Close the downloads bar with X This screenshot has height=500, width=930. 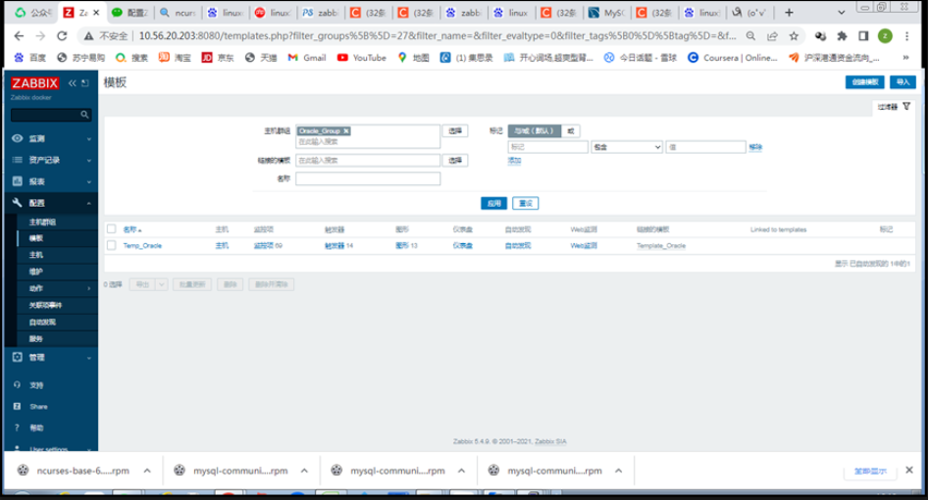909,470
